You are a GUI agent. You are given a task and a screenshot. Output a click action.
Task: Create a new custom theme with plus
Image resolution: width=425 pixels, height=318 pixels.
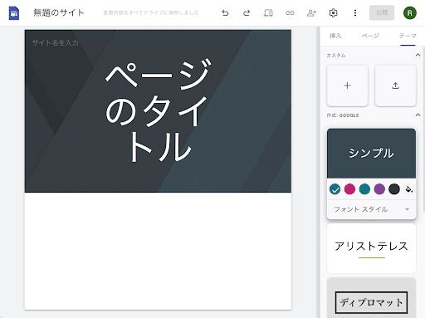347,86
